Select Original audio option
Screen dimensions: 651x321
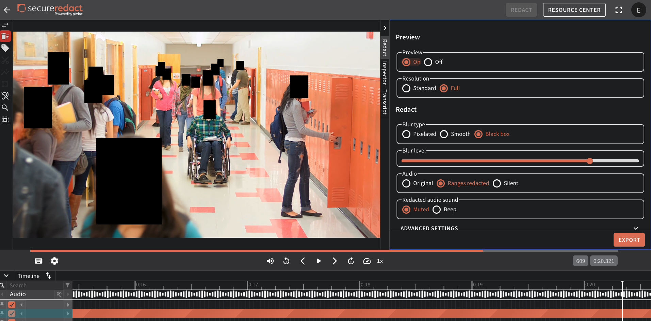pos(406,183)
